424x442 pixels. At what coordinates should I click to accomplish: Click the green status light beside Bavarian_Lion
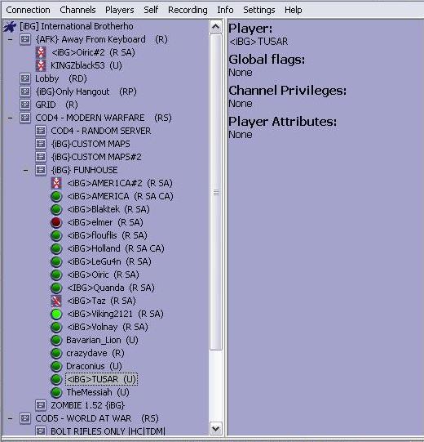tap(56, 340)
